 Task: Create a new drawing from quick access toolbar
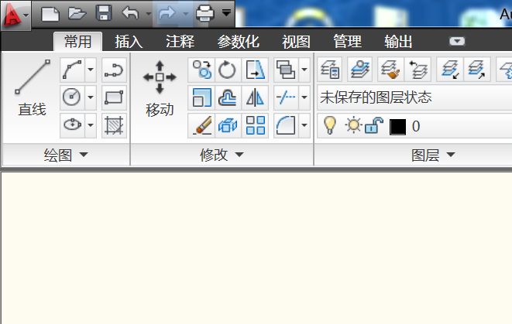[x=50, y=14]
